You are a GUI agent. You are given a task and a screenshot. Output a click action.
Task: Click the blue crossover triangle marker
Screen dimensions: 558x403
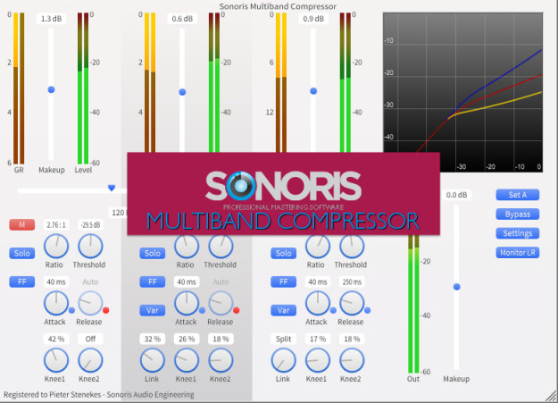[x=112, y=188]
